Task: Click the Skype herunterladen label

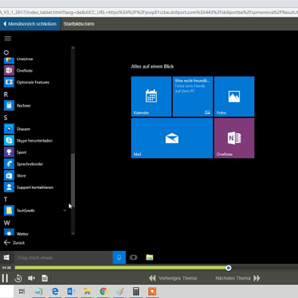Action: click(35, 141)
